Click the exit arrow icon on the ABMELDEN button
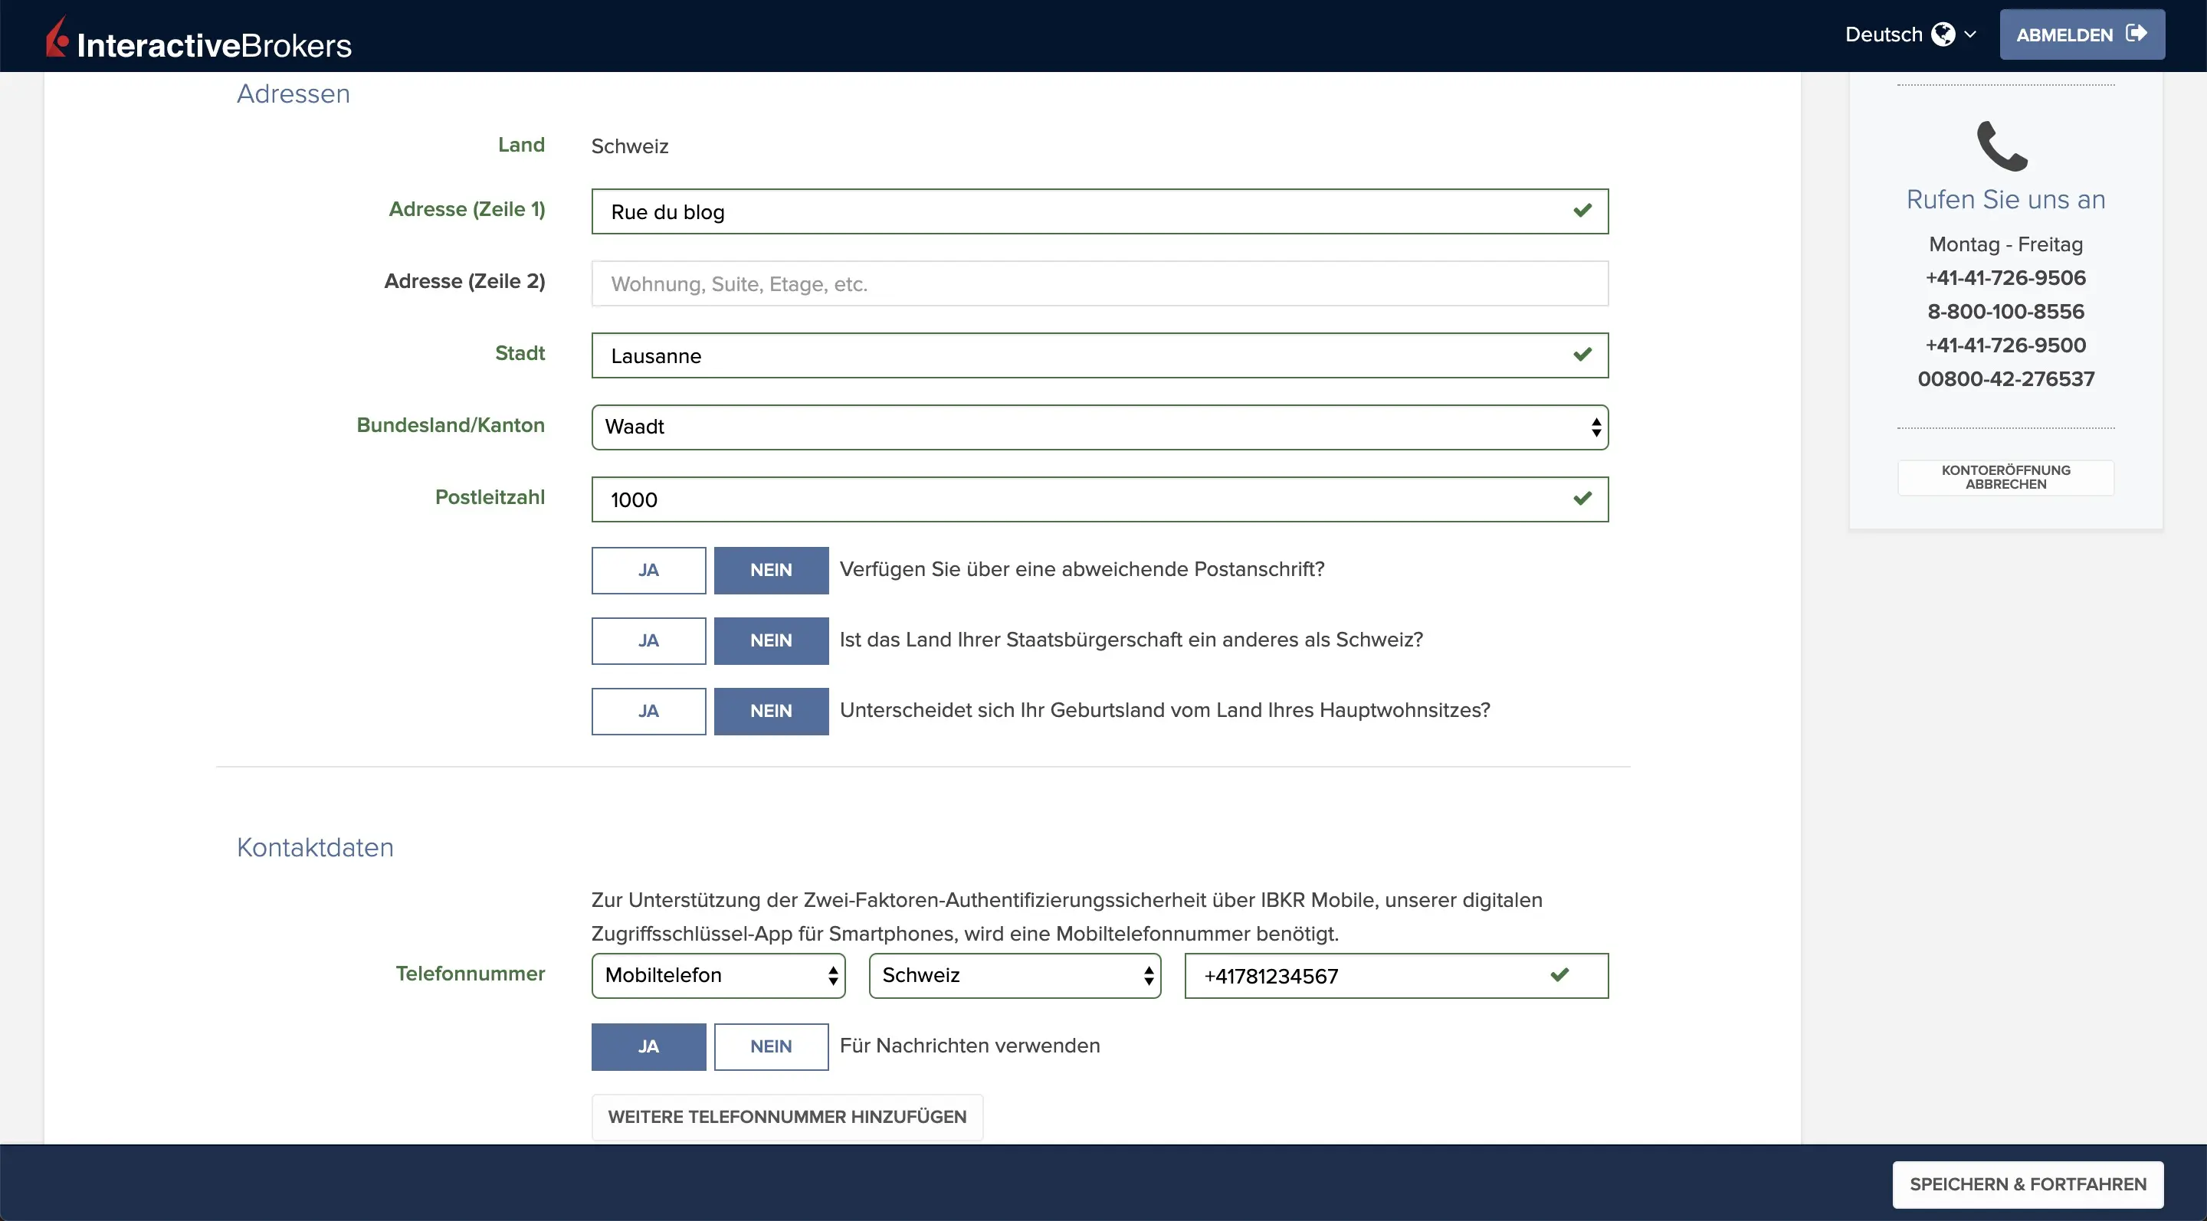 (x=2136, y=34)
